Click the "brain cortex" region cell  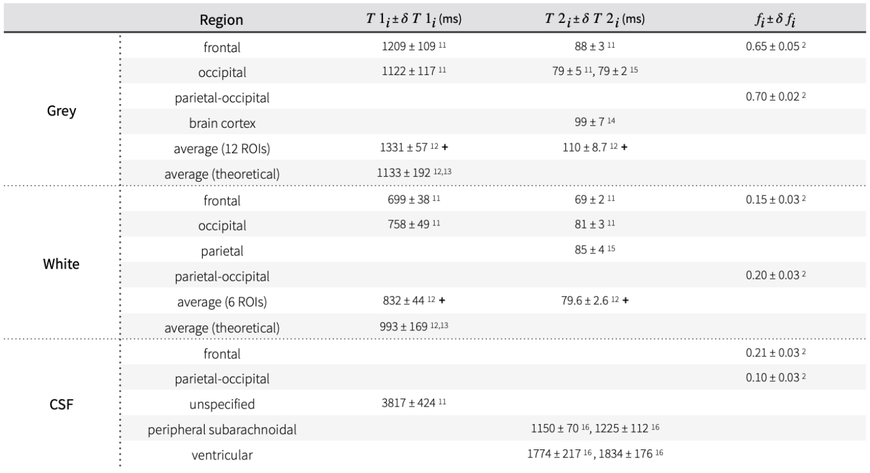pyautogui.click(x=221, y=123)
